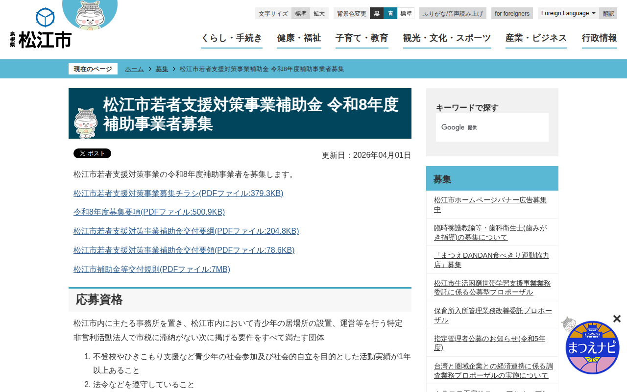This screenshot has width=627, height=392.
Task: Open 生活困窮世帯学習支援事業 プロポーザル link
Action: click(x=492, y=288)
